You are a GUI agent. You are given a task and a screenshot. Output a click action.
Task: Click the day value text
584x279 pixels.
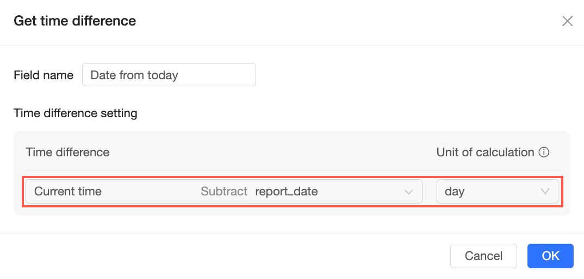click(455, 192)
